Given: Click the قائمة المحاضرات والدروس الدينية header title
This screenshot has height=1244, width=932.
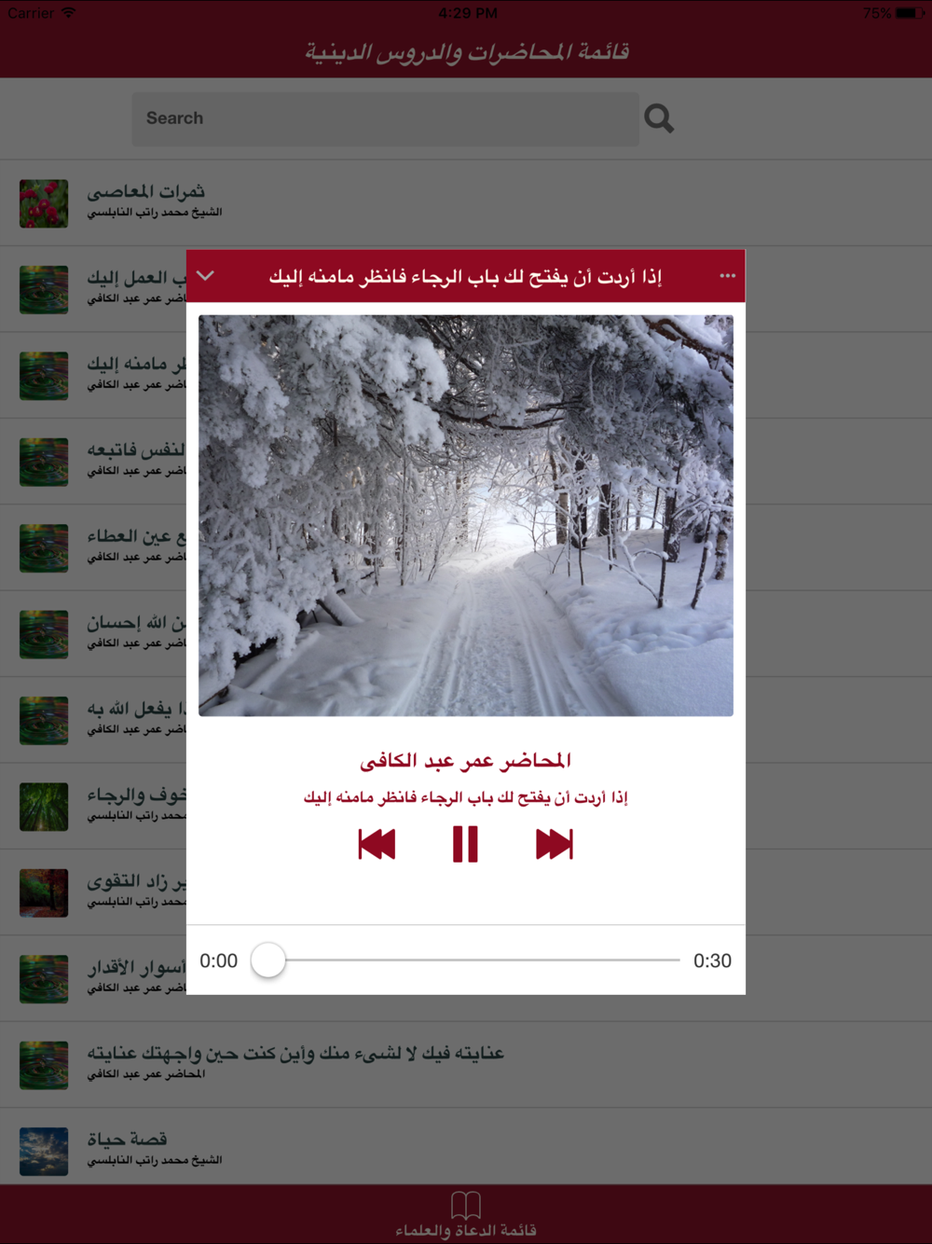Looking at the screenshot, I should (x=466, y=52).
